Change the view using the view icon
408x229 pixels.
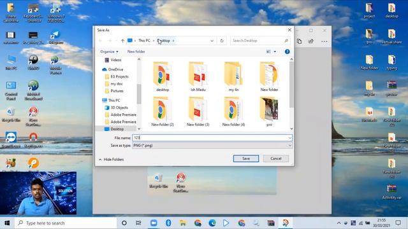tap(268, 52)
